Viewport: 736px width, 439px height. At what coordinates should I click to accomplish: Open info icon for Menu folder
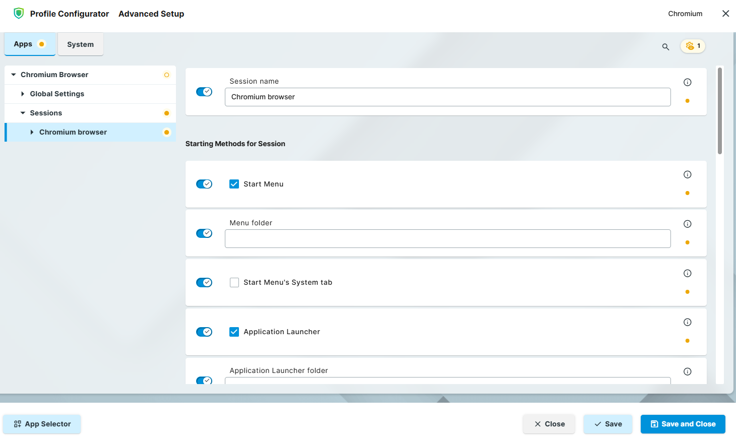[687, 224]
